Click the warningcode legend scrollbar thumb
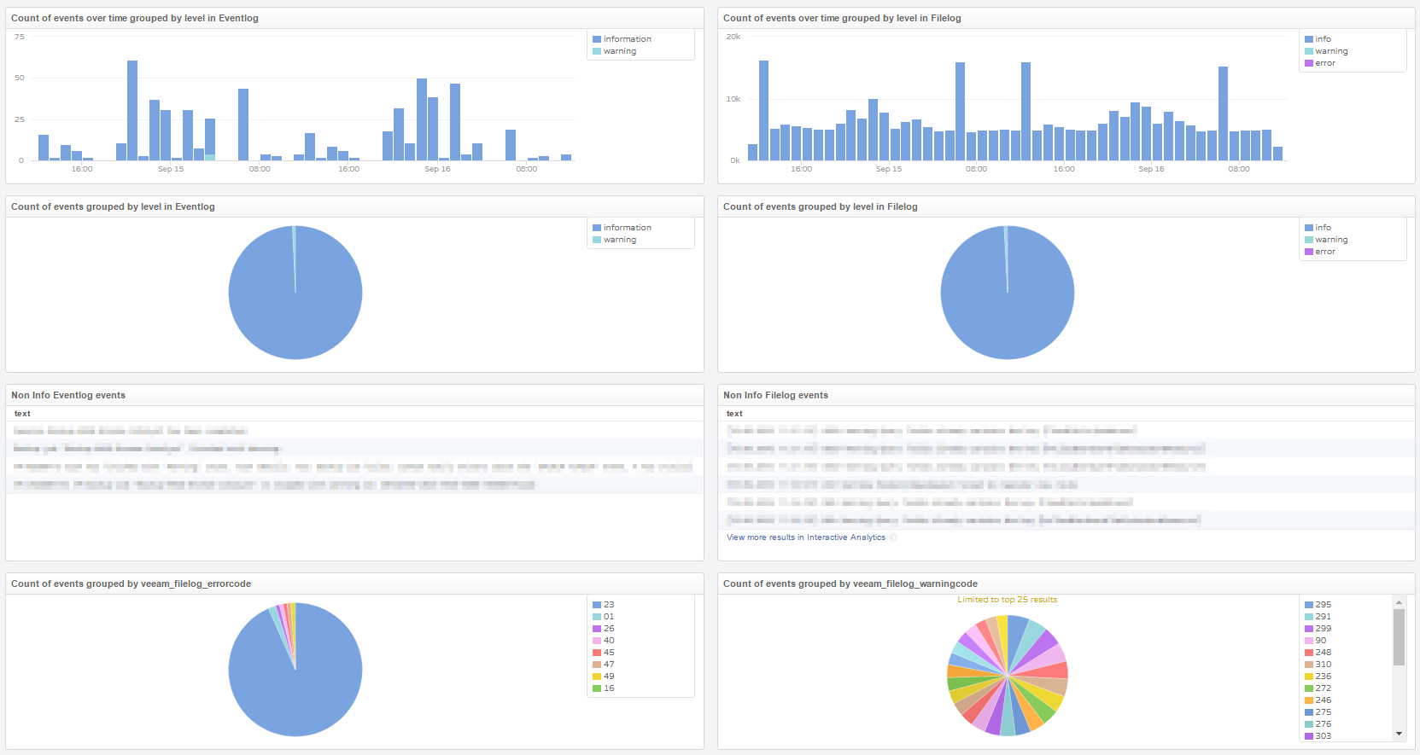 coord(1399,637)
